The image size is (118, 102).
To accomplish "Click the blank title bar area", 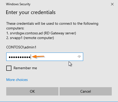I will (69, 4).
